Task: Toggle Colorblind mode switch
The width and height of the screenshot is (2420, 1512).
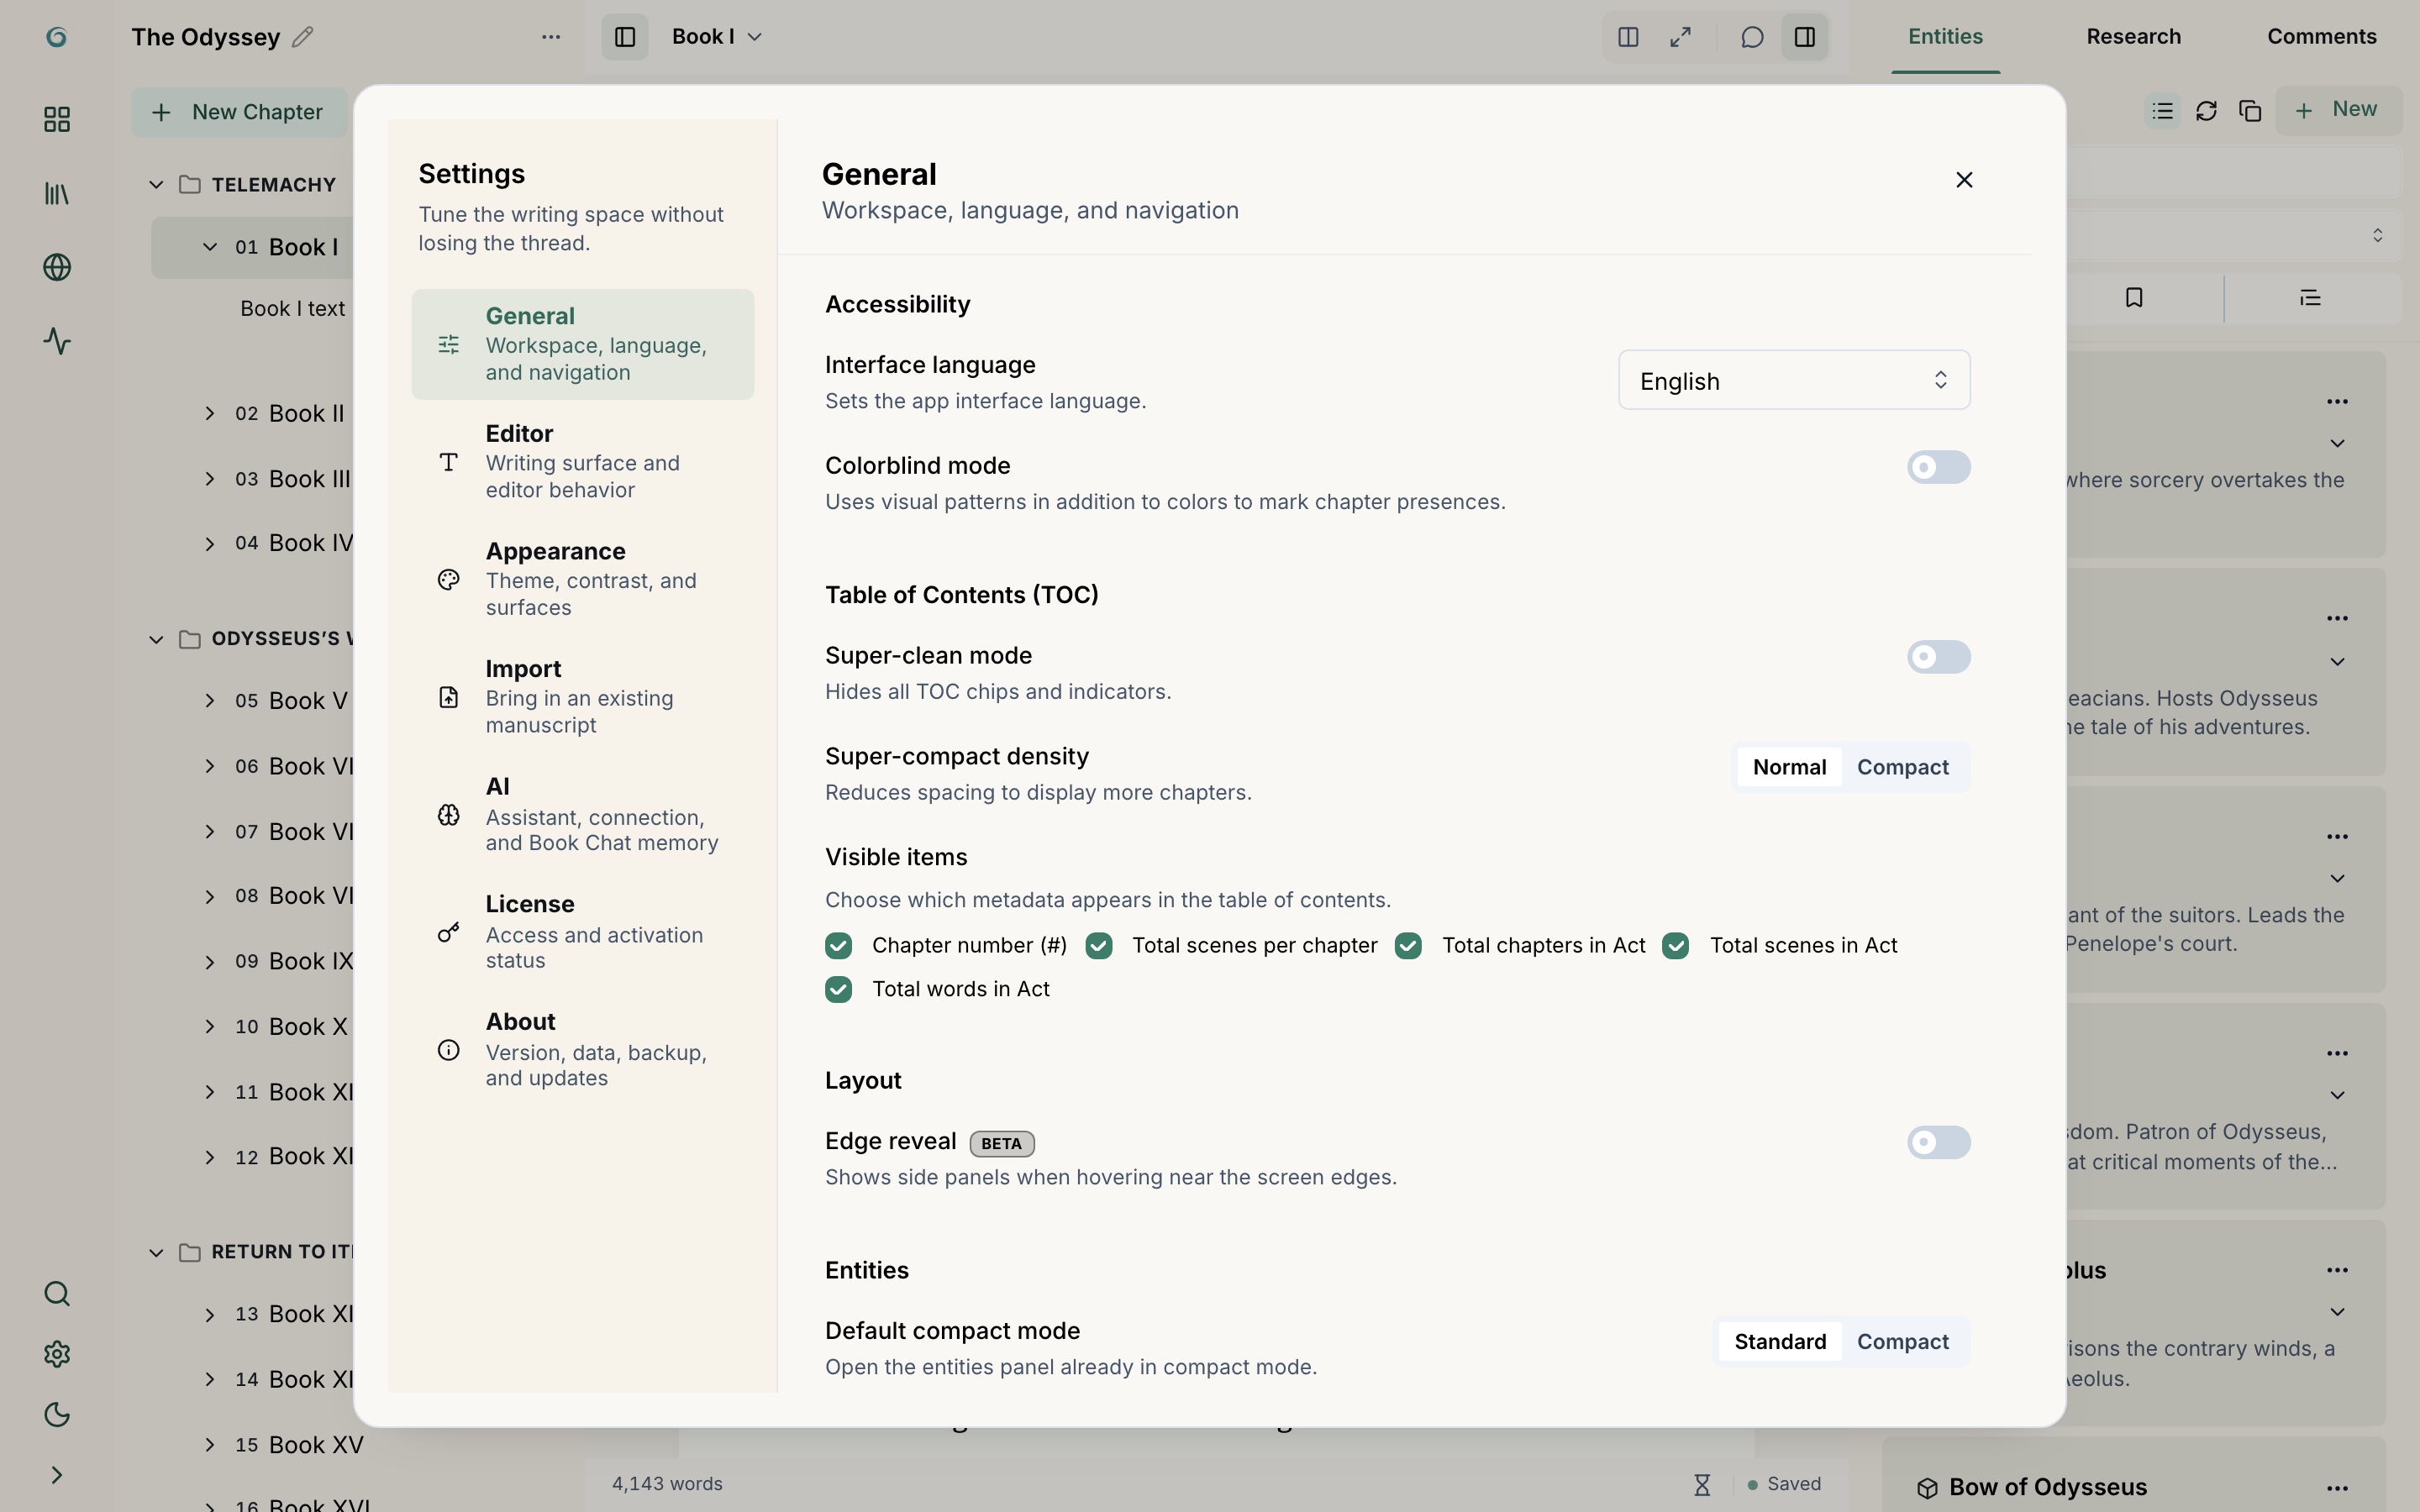Action: click(1938, 467)
